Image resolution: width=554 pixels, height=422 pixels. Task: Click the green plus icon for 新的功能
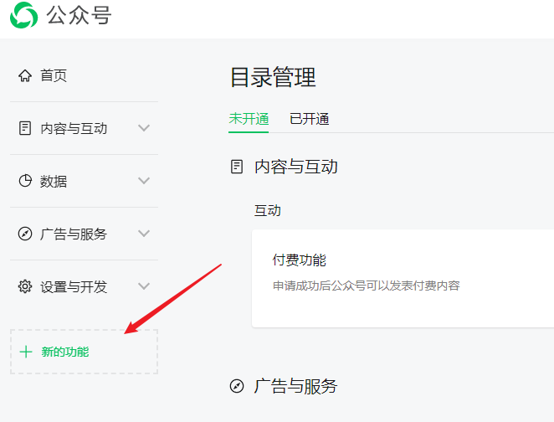[26, 352]
